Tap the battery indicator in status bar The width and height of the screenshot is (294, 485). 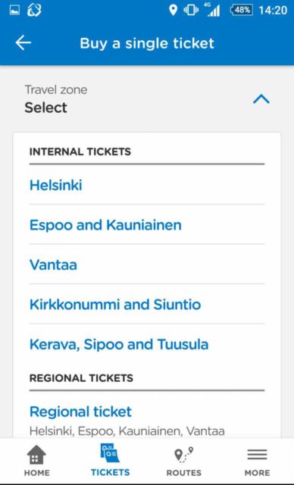click(242, 10)
